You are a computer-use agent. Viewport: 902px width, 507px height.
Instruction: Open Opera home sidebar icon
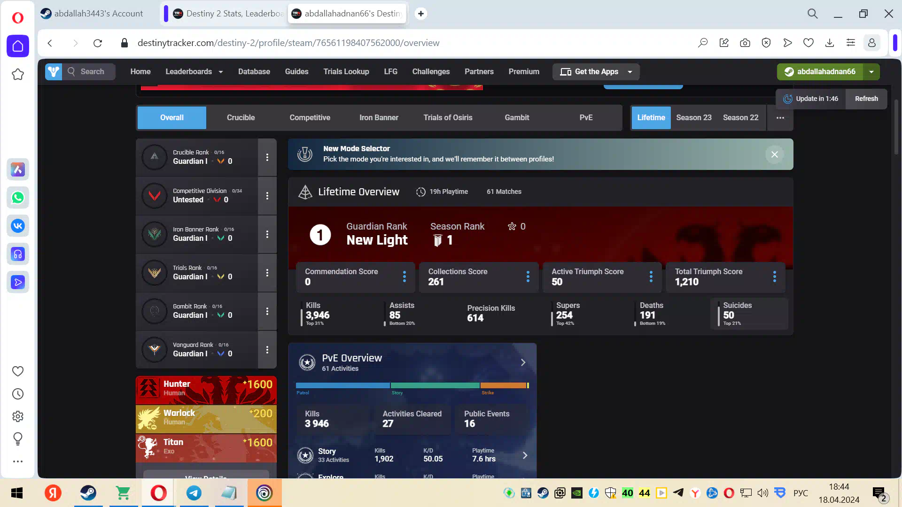pyautogui.click(x=18, y=46)
